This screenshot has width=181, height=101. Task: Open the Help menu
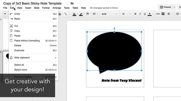83,8
